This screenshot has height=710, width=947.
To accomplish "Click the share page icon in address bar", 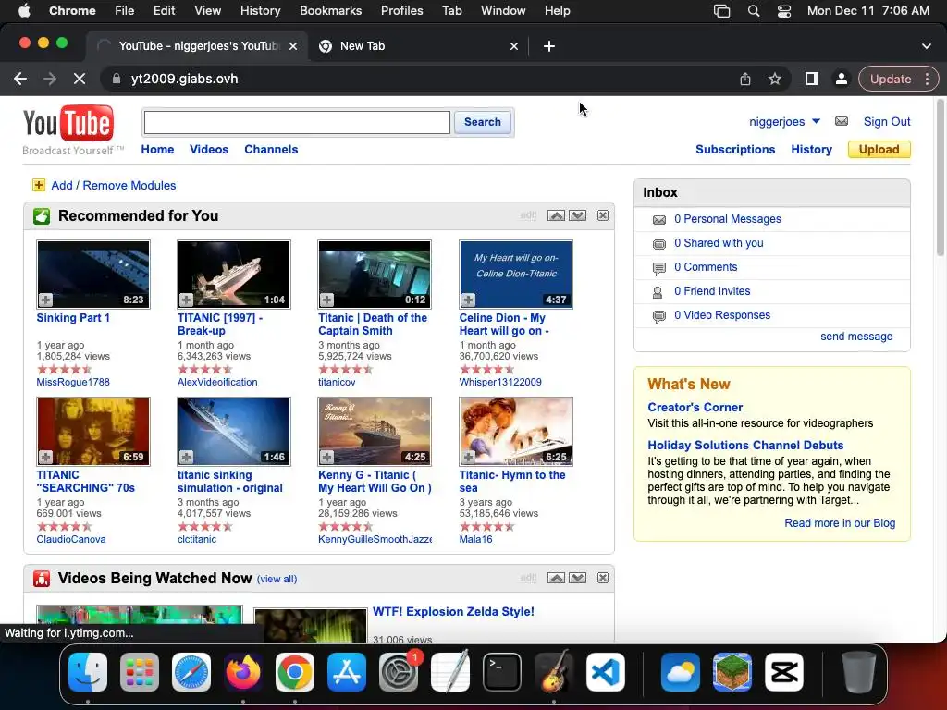I will [x=745, y=79].
